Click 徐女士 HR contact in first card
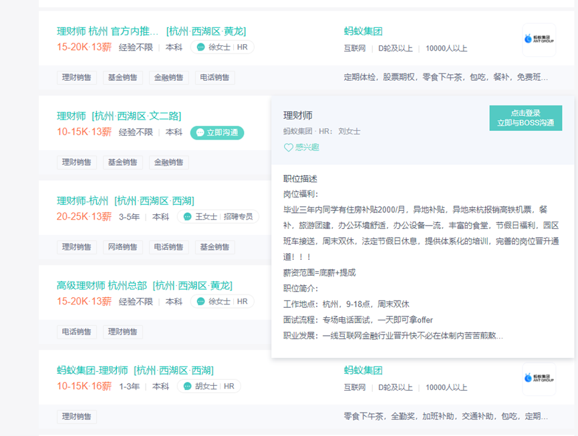 coord(222,47)
